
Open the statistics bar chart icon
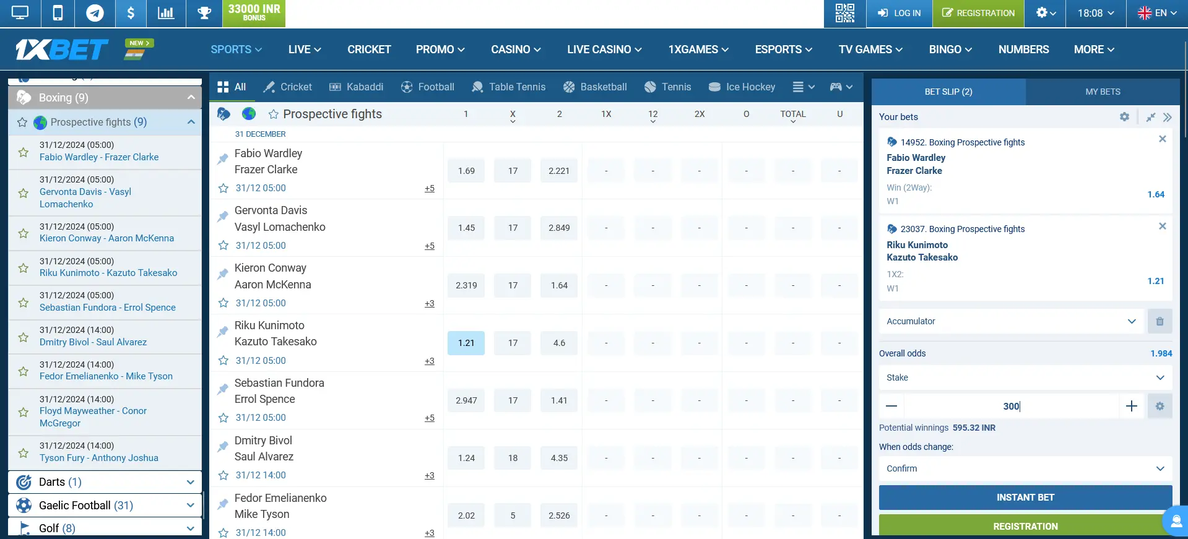[166, 13]
